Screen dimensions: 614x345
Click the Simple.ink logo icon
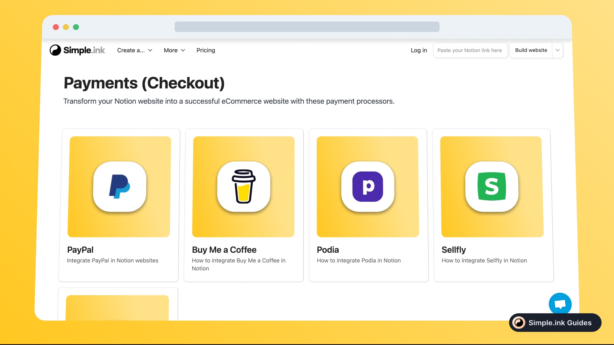[55, 50]
